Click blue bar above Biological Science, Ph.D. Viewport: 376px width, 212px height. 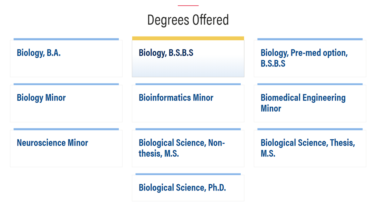tap(188, 174)
